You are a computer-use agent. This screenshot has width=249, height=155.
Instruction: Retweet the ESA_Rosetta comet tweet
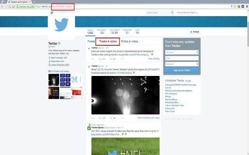pos(100,118)
